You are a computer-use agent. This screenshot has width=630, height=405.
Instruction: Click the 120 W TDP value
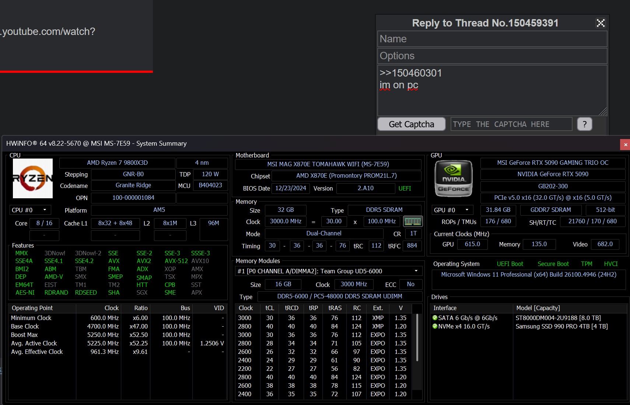click(x=210, y=174)
